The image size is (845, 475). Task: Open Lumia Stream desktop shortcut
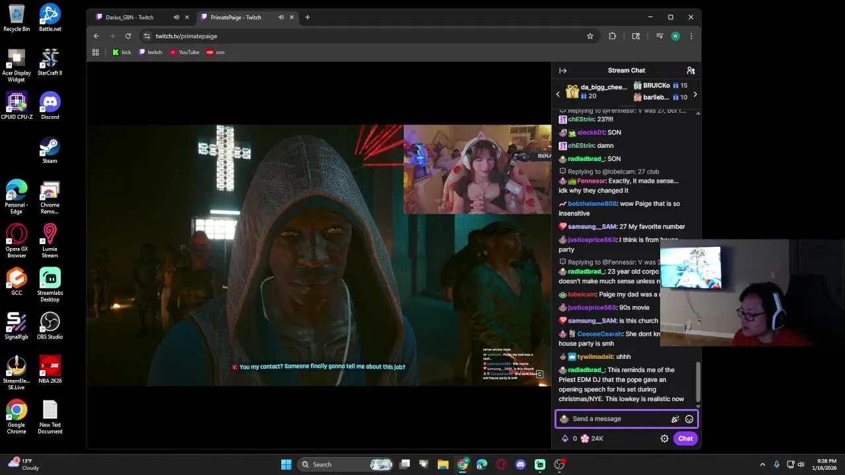[x=50, y=241]
